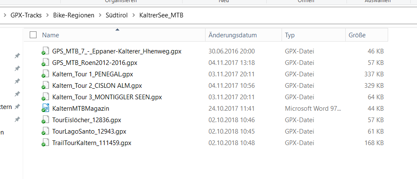
Task: Expand the chevron after GPX-Tracks in breadcrumb
Action: [47, 15]
